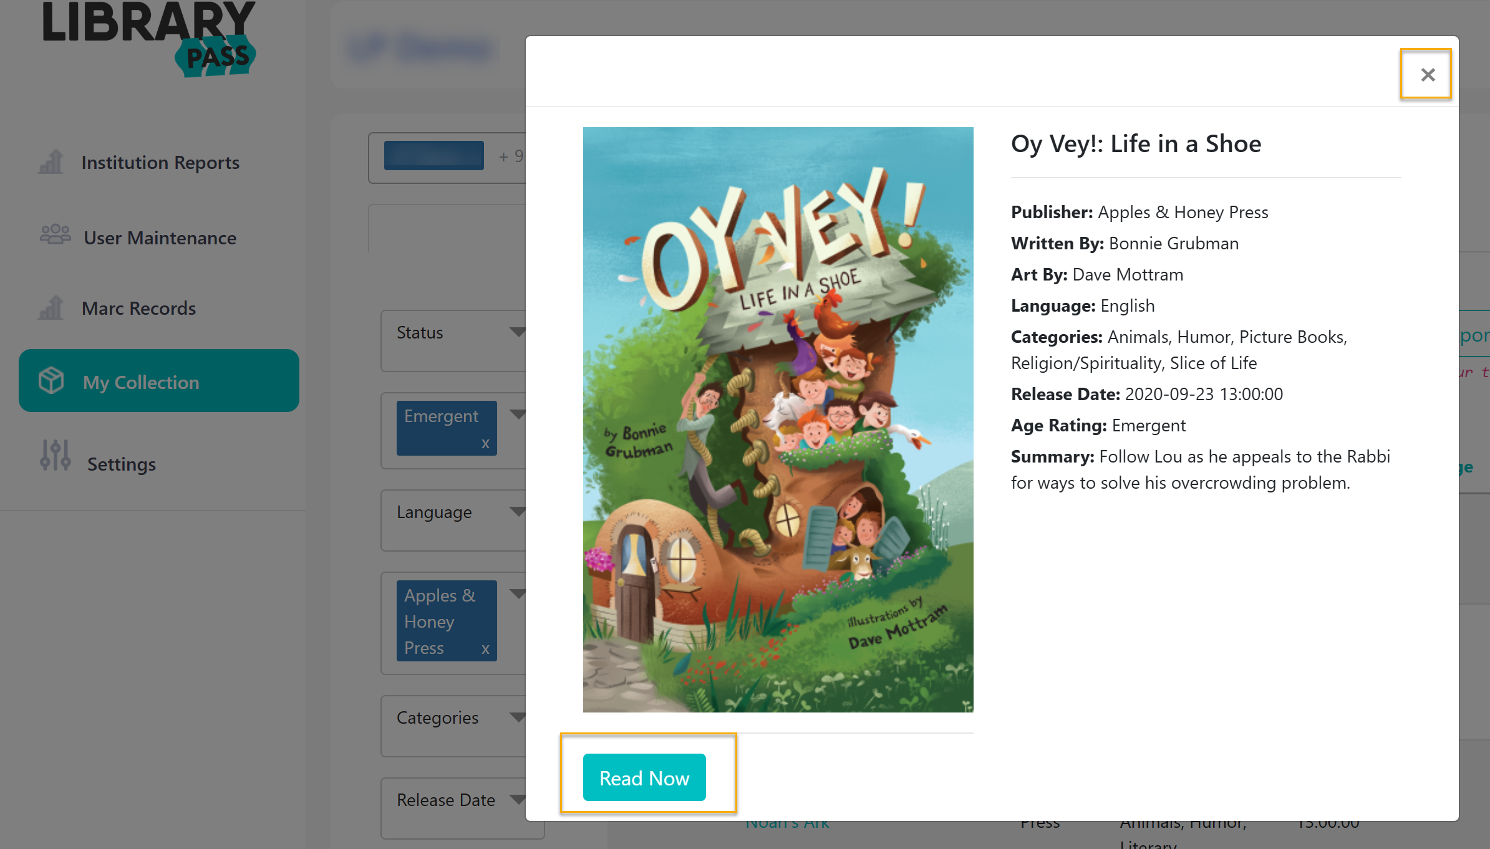Remove the Emergent filter tag
This screenshot has height=849, width=1490.
pos(485,443)
